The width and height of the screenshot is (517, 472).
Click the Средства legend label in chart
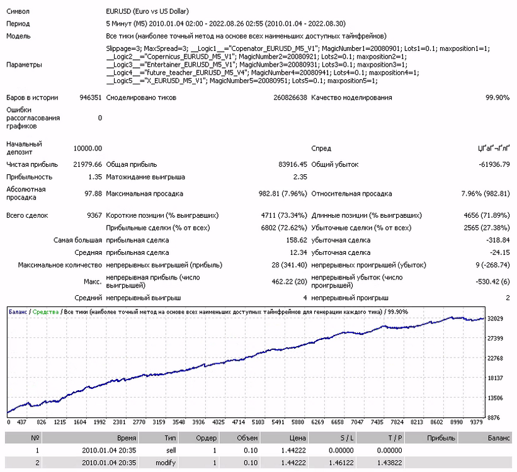45,312
